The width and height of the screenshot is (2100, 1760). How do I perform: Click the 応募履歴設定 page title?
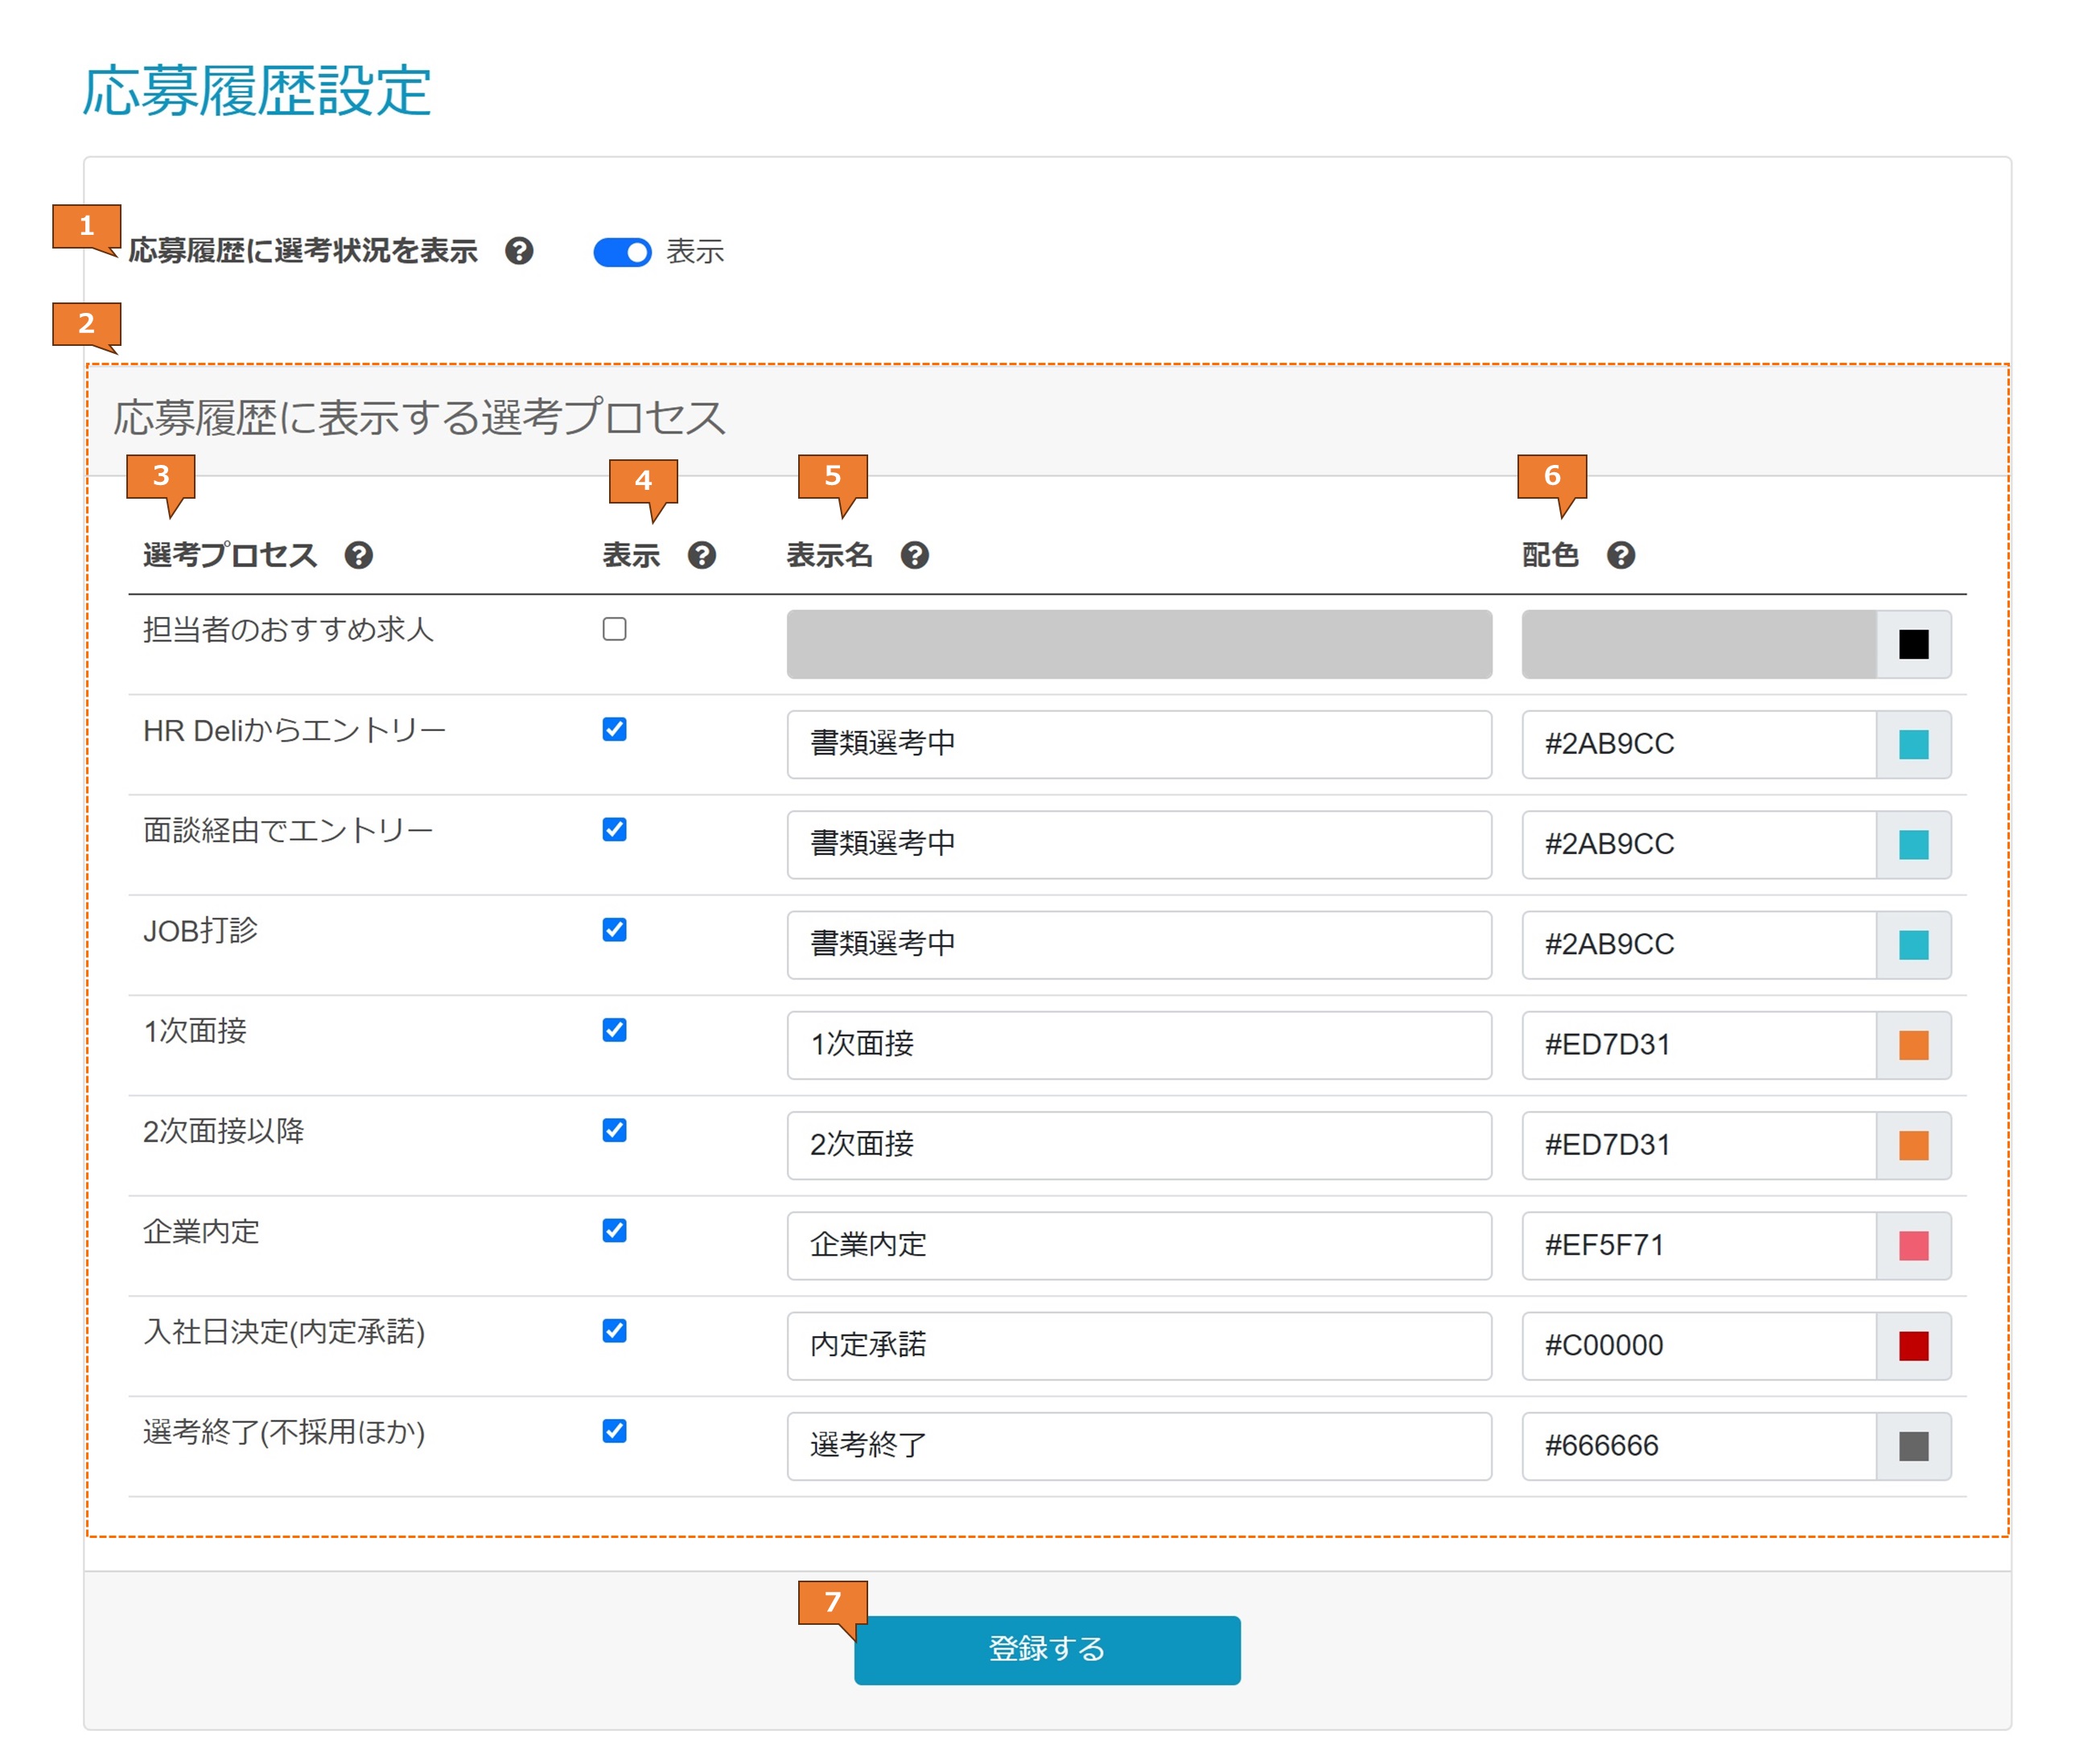tap(256, 91)
